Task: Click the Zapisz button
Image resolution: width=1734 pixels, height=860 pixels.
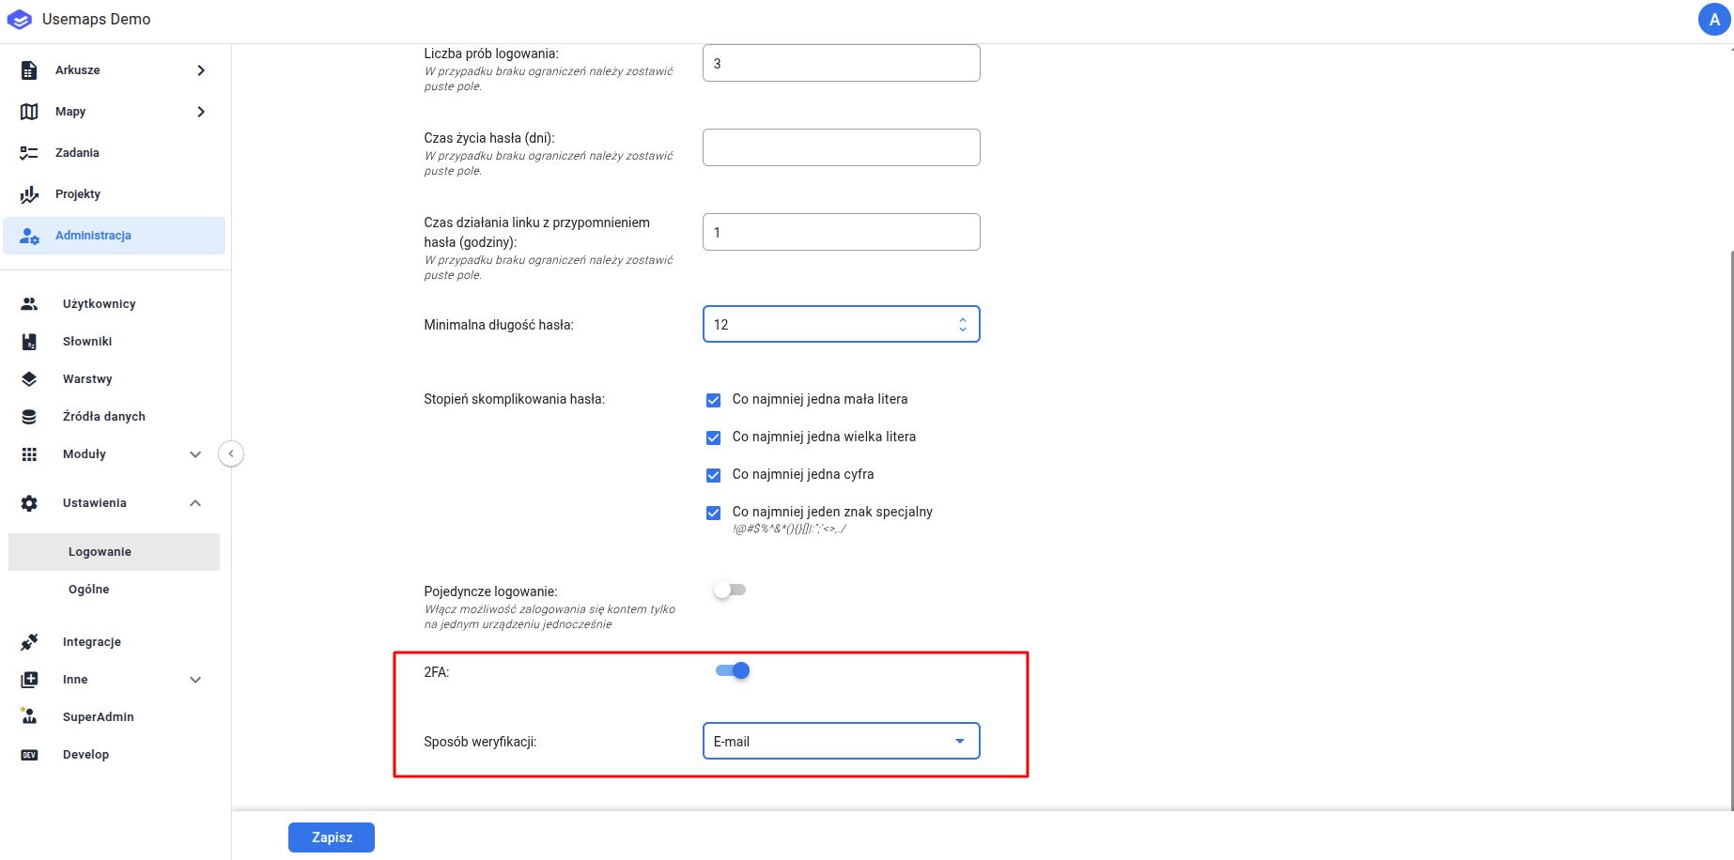Action: click(332, 837)
